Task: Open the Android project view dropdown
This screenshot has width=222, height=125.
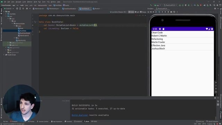Action: coord(9,9)
